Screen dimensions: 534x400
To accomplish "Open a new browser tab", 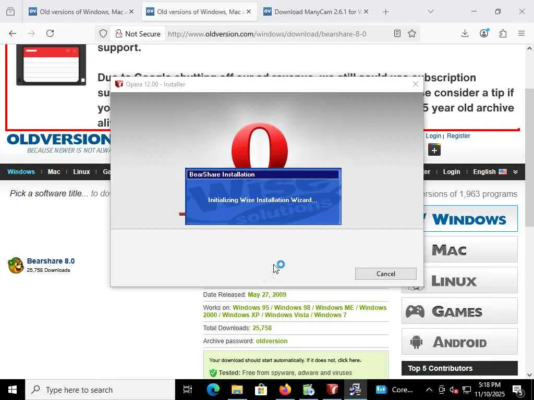I will [x=385, y=12].
